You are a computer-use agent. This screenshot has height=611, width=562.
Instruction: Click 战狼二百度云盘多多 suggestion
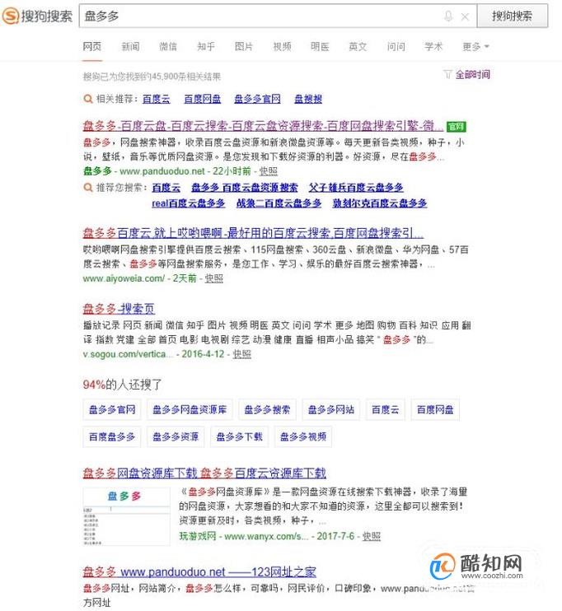click(279, 203)
